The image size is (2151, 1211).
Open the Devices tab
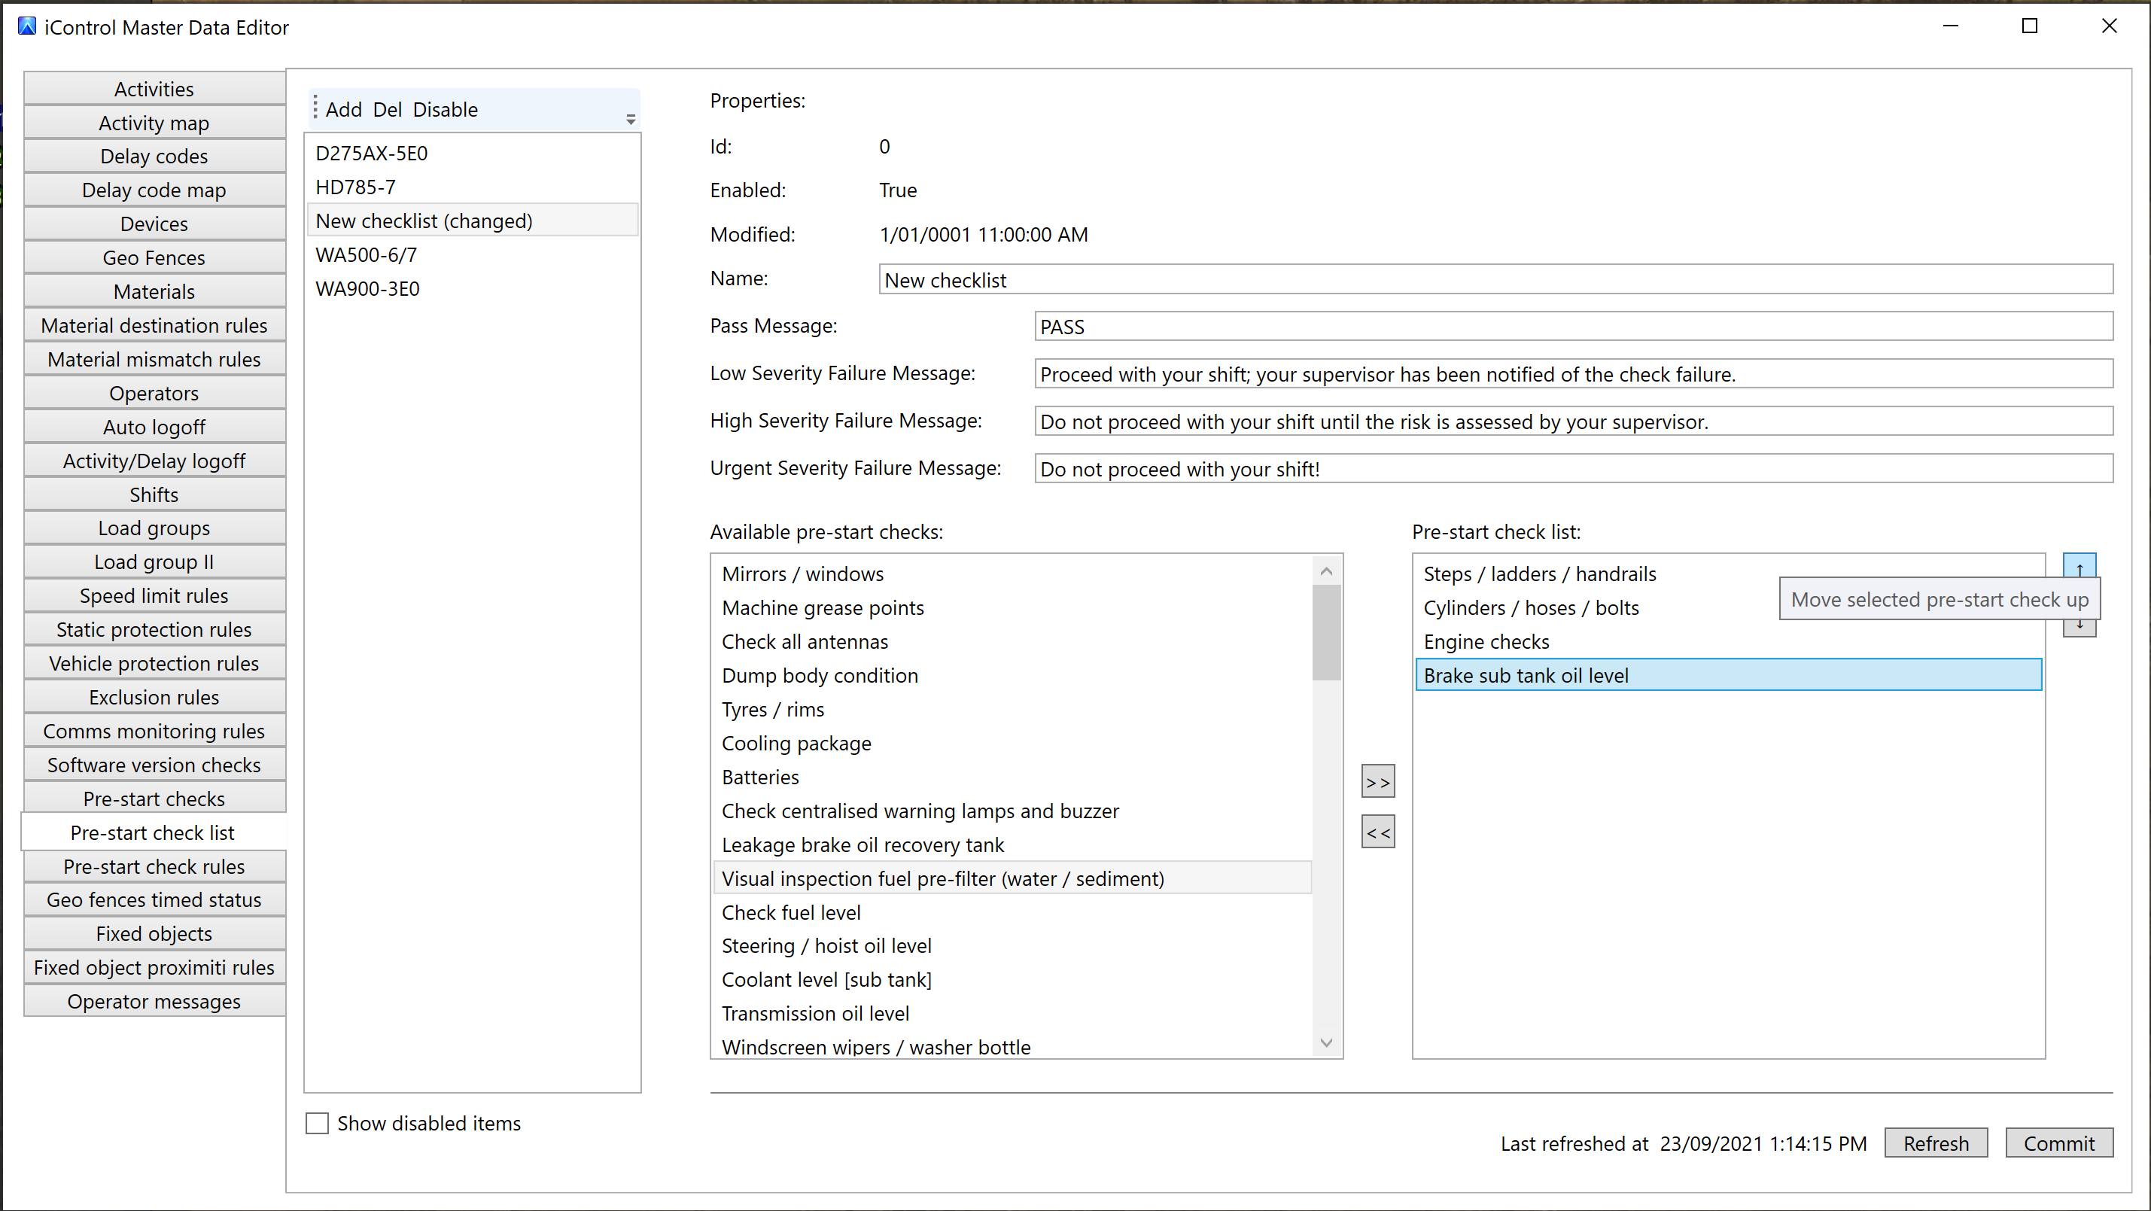[154, 224]
